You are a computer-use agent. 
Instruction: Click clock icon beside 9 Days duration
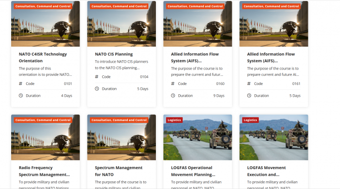tap(173, 96)
